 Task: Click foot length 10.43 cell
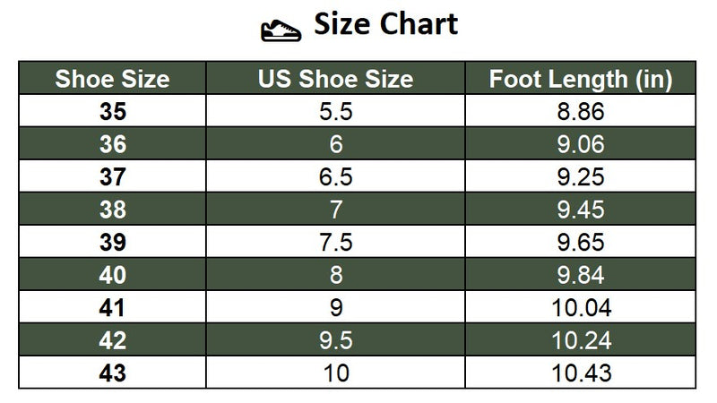pyautogui.click(x=580, y=373)
